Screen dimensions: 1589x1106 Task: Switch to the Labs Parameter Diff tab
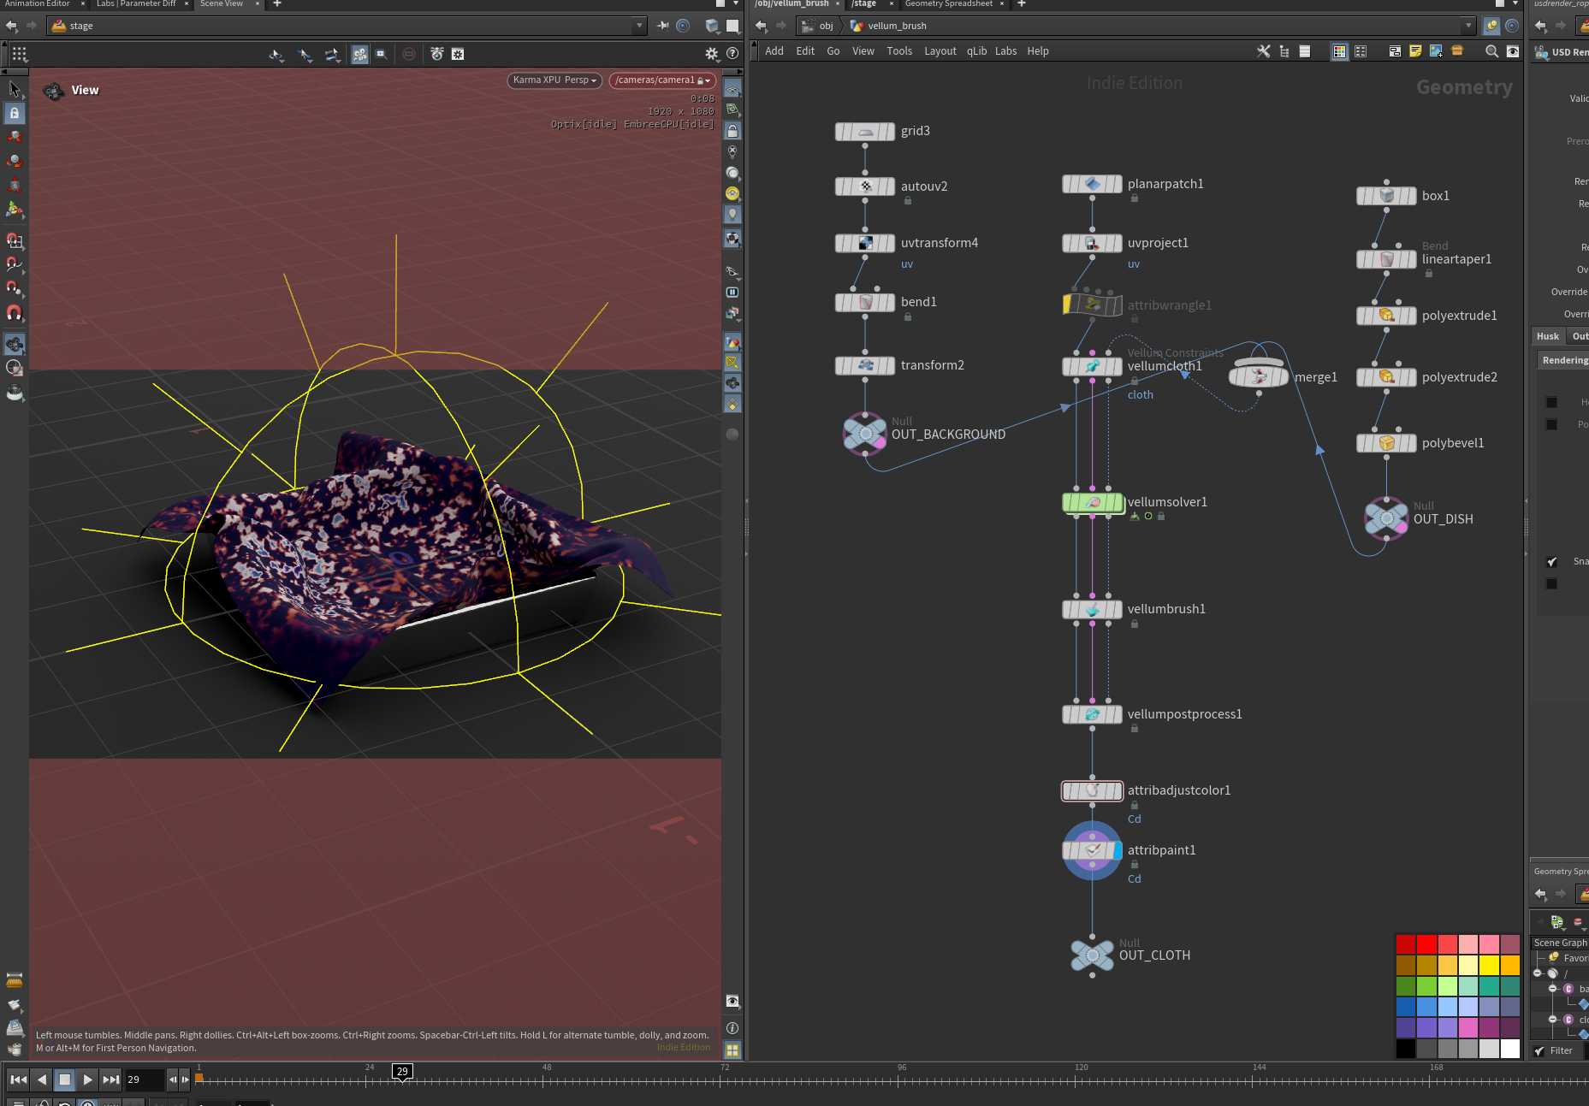click(x=136, y=4)
